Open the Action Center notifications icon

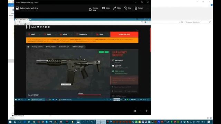click(209, 122)
